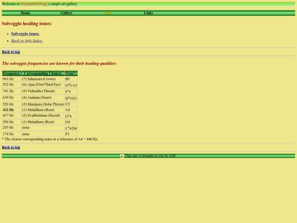Select the 741 Hz cell
This screenshot has width=297, height=223.
click(x=12, y=91)
